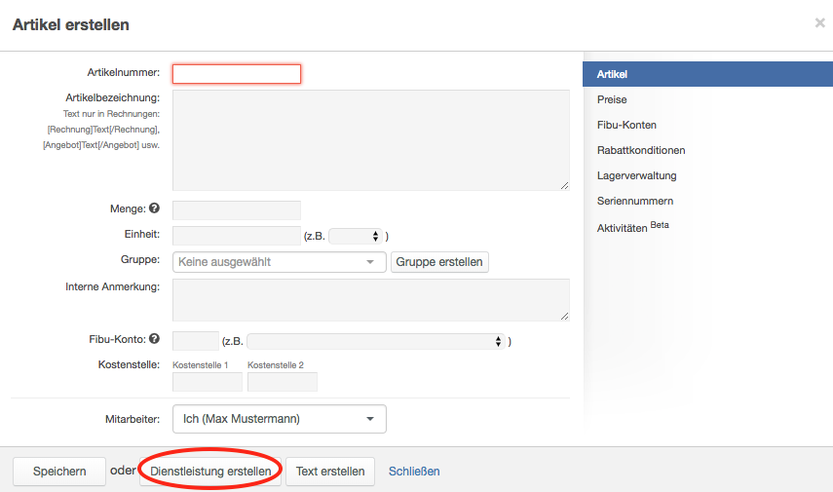Viewport: 833px width, 492px height.
Task: Click the Speichern button
Action: tap(59, 472)
